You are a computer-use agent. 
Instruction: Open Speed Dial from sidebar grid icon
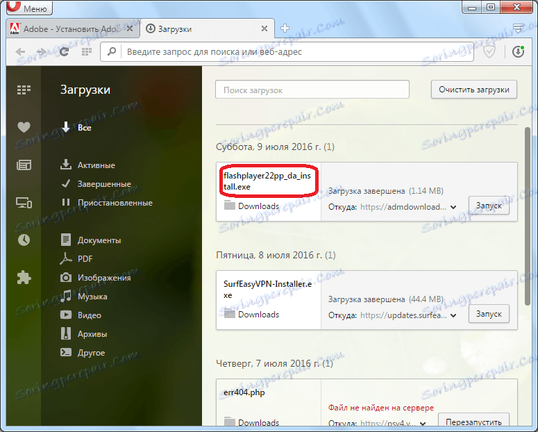pyautogui.click(x=24, y=90)
